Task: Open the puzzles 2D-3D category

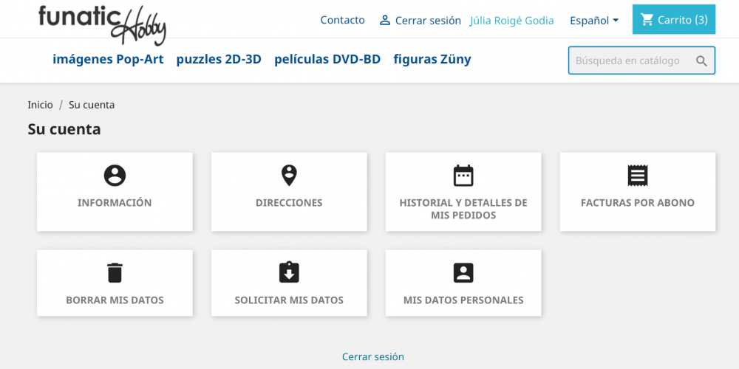Action: coord(219,59)
